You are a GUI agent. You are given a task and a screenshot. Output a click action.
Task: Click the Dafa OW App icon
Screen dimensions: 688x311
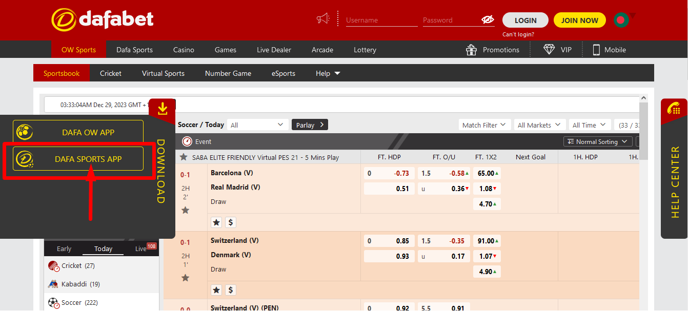24,132
